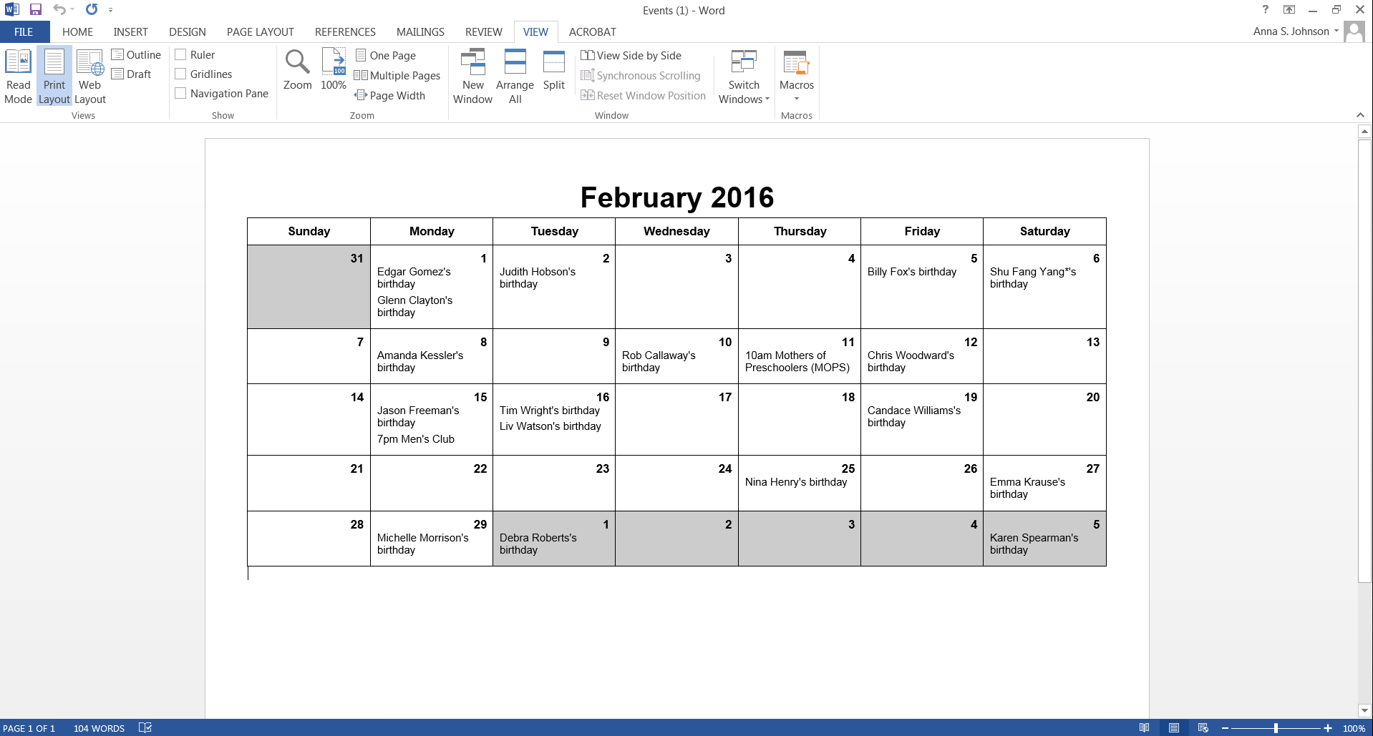Click Print Layout icon in status bar
1373x736 pixels.
1174,728
